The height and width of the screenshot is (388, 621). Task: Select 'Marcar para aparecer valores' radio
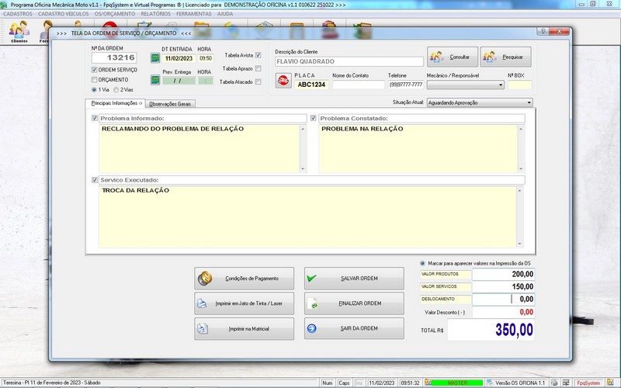(422, 263)
